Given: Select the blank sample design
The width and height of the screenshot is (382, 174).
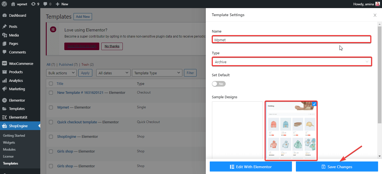Looking at the screenshot, I should click(237, 131).
